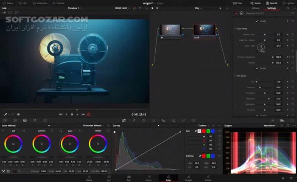The height and width of the screenshot is (182, 297).
Task: Switch to the Color page
Action: click(168, 178)
